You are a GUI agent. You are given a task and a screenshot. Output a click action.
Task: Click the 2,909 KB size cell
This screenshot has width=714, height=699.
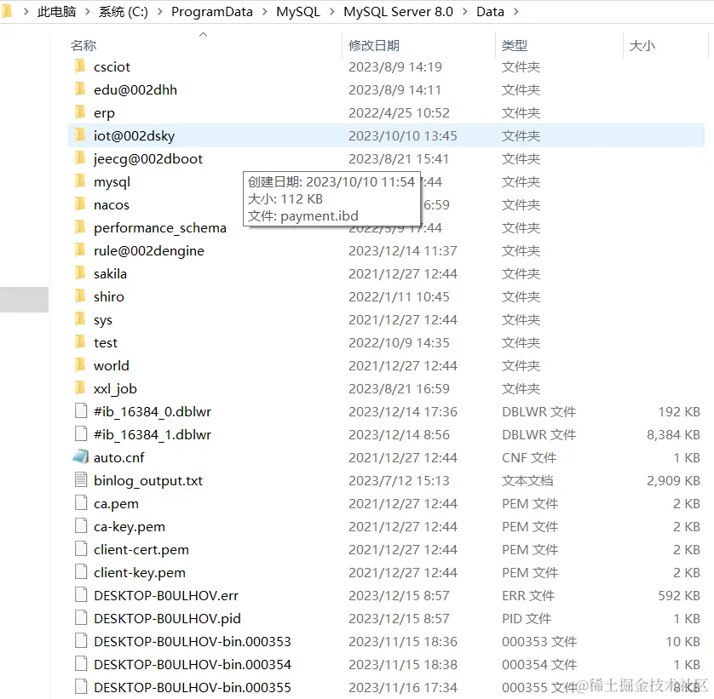[x=673, y=480]
